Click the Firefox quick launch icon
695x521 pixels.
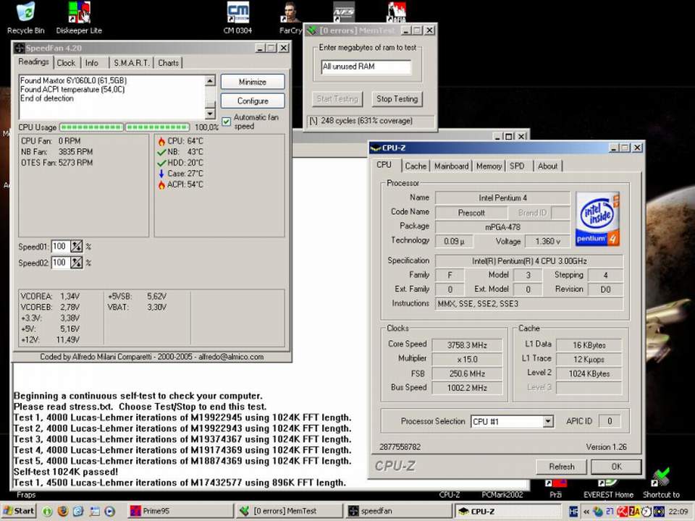click(x=63, y=511)
